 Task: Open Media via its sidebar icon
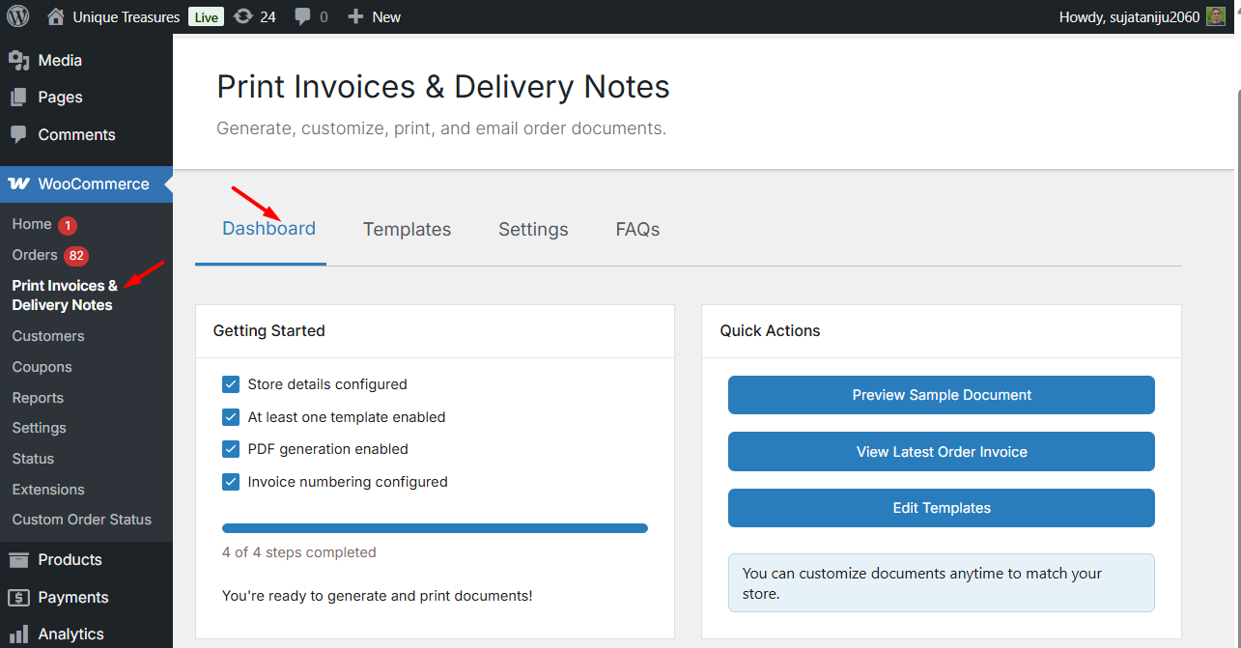(x=18, y=60)
